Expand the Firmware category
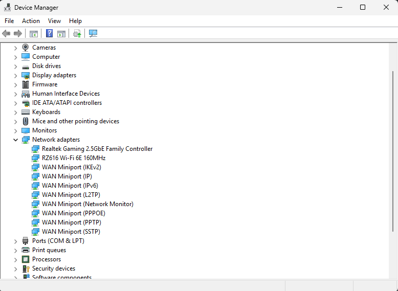 click(x=15, y=85)
